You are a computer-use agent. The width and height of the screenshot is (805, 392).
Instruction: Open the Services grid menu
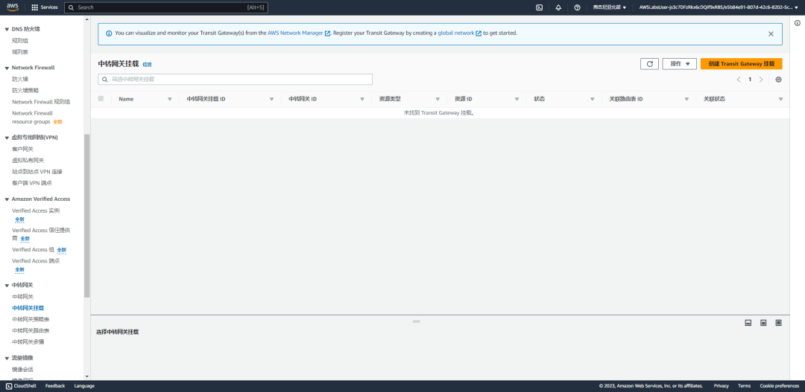tap(45, 7)
